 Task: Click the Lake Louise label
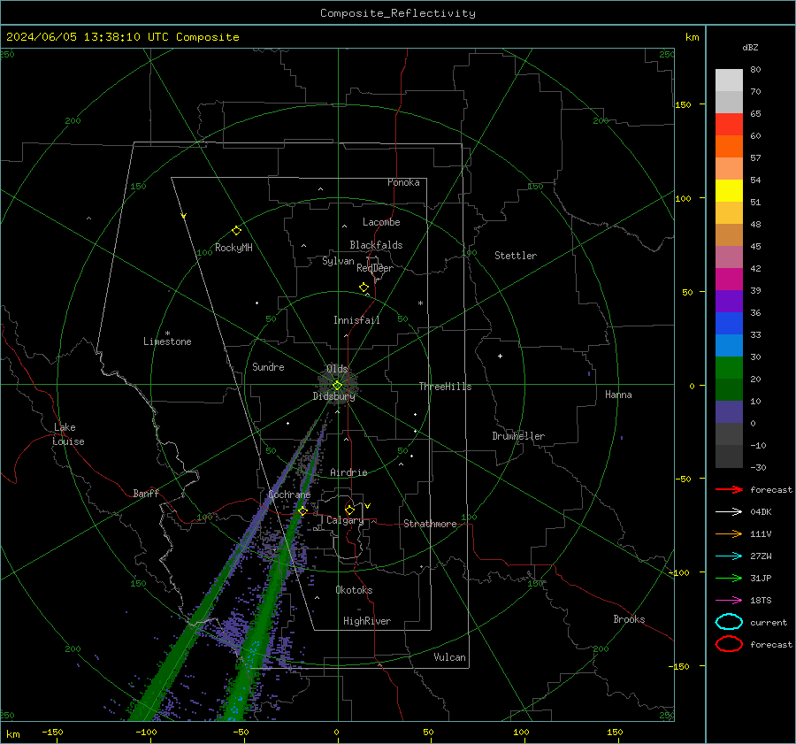pyautogui.click(x=68, y=434)
